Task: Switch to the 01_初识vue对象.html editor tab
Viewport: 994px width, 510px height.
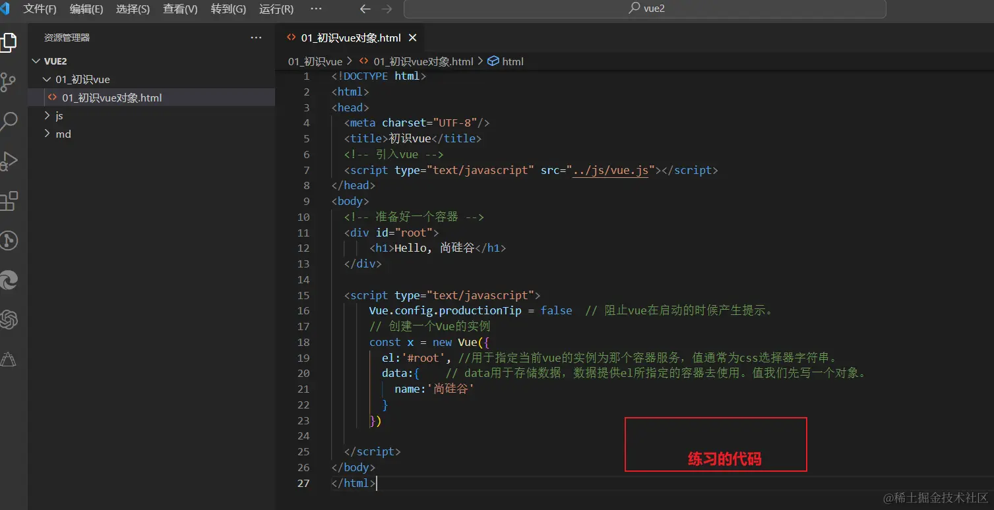Action: [351, 38]
